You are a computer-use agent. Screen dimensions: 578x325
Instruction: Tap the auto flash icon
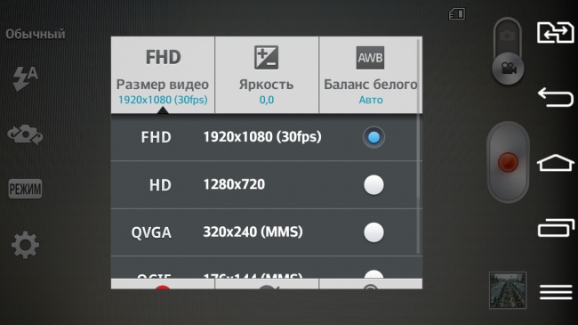tap(25, 78)
